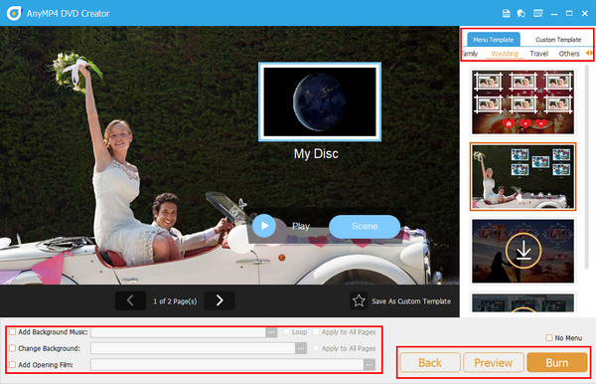
Task: Select the Travel template category
Action: tap(539, 54)
